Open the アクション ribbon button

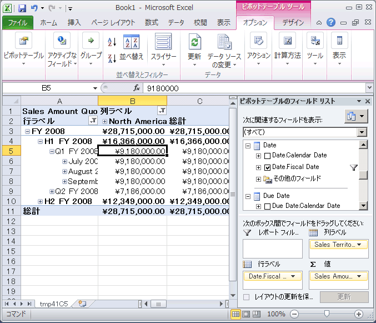pos(258,49)
